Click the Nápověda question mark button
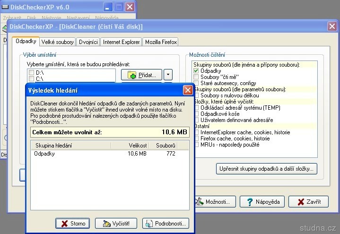The image size is (340, 234). click(263, 202)
